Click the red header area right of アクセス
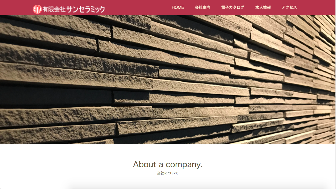 [316, 7]
